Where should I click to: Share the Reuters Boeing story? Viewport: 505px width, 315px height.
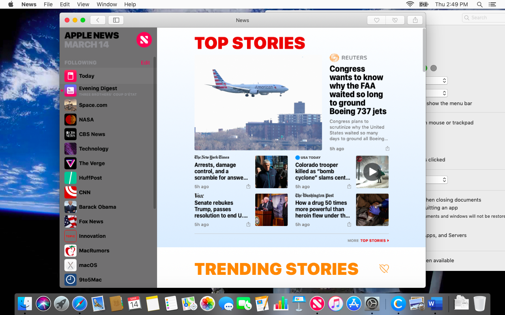(387, 148)
